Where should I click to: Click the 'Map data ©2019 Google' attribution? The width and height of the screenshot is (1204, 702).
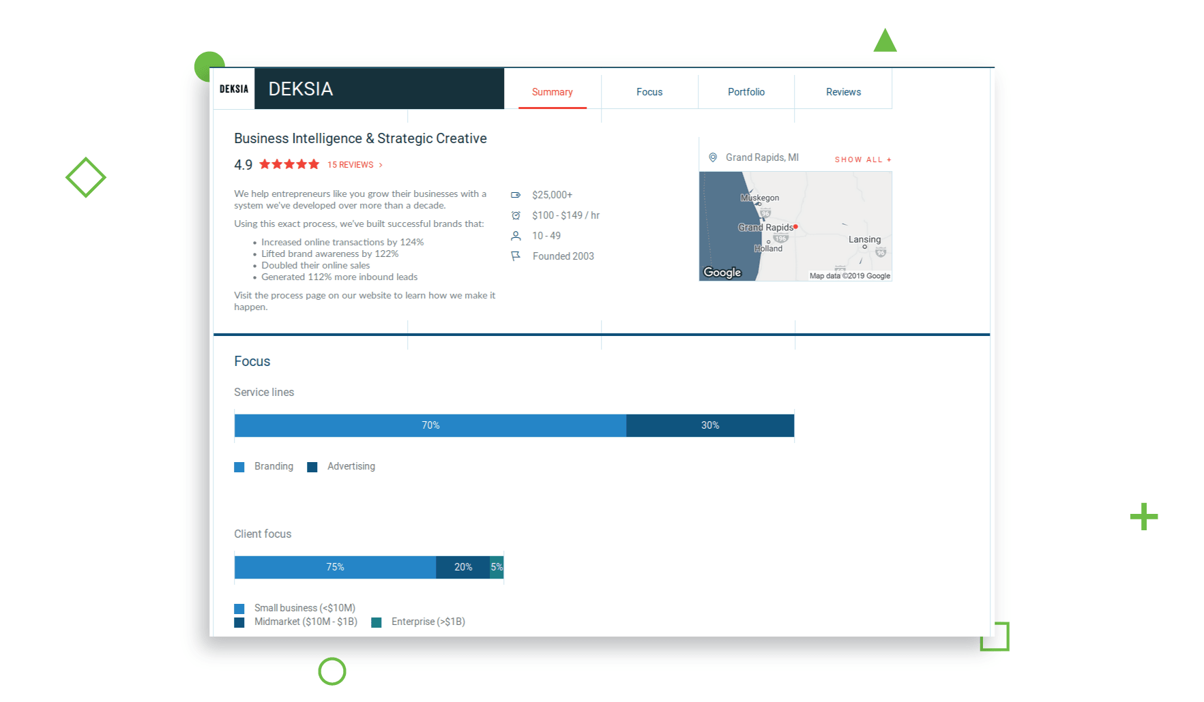[x=849, y=276]
